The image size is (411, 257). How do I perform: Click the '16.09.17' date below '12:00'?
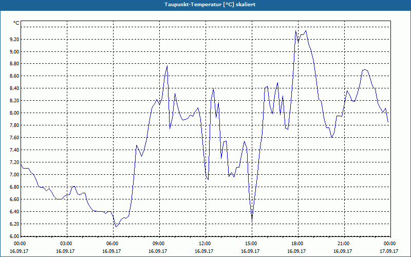point(204,251)
